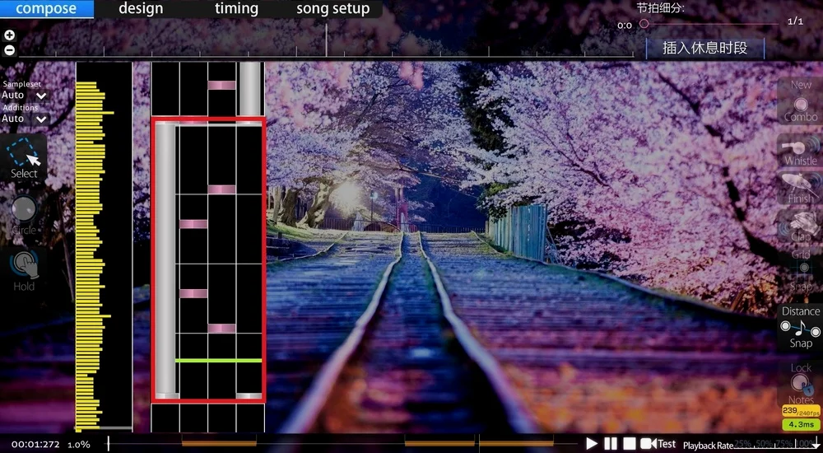Stop playback with the square icon
This screenshot has height=453, width=823.
click(630, 444)
